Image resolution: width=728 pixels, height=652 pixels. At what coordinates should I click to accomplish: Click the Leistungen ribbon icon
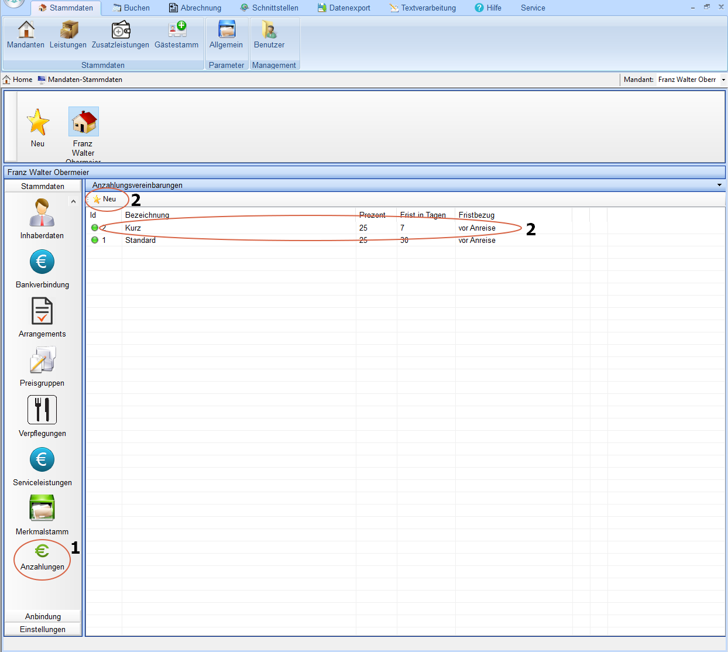point(68,35)
